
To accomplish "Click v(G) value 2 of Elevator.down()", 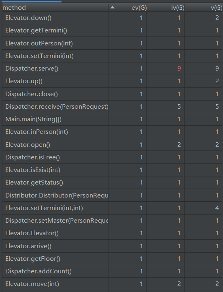I will tap(217, 18).
